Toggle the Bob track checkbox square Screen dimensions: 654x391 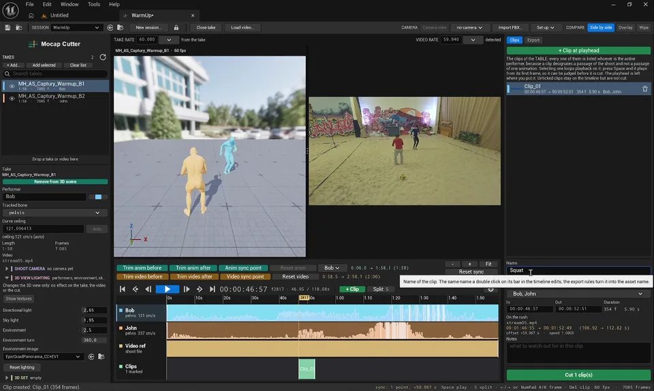(x=121, y=310)
